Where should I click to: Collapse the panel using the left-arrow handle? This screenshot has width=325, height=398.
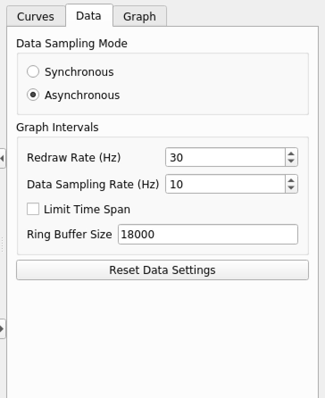click(x=3, y=158)
